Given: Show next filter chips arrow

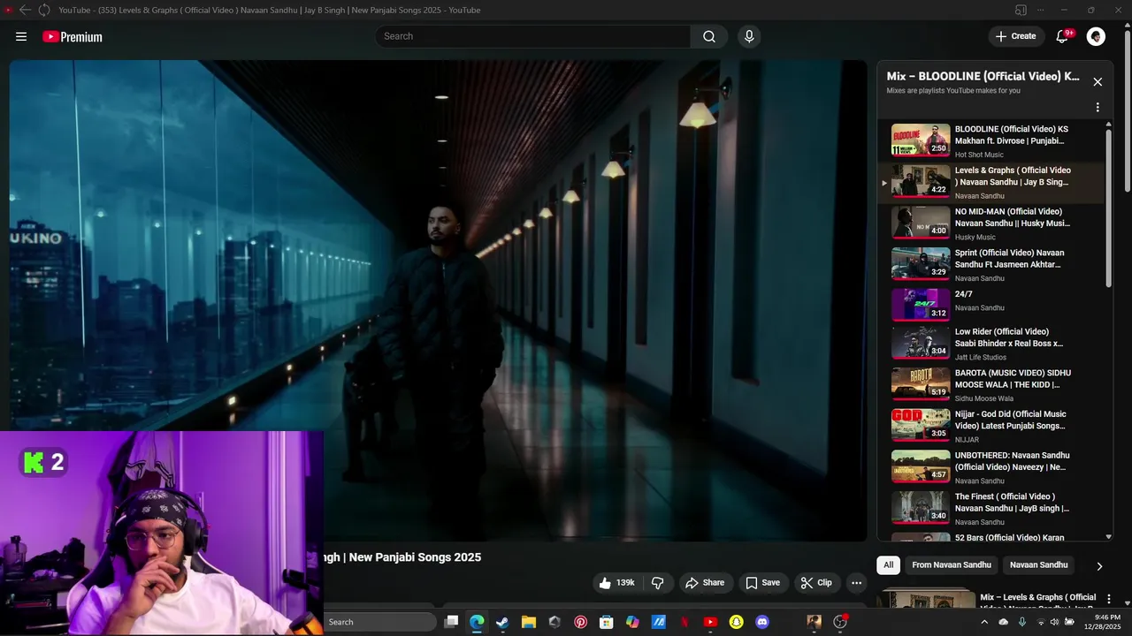Looking at the screenshot, I should pos(1099,566).
